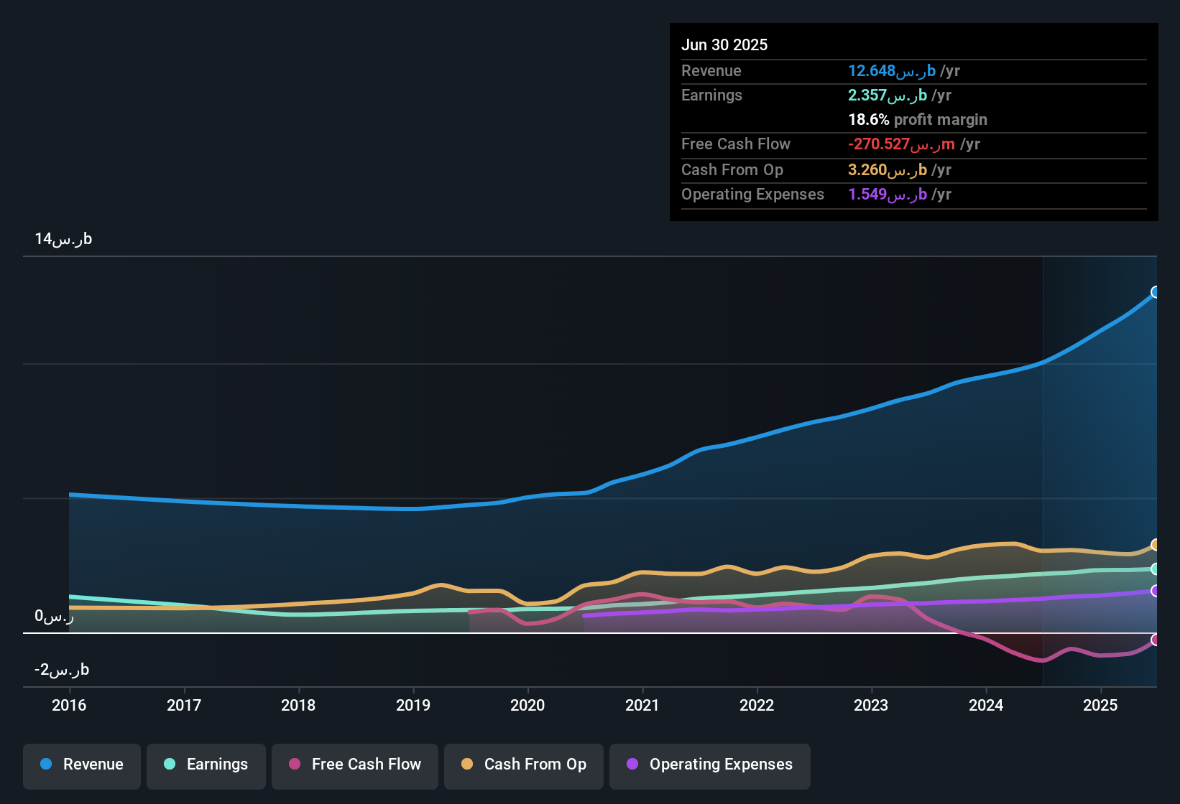Click the Operating Expenses legend button
The width and height of the screenshot is (1180, 804).
[709, 765]
